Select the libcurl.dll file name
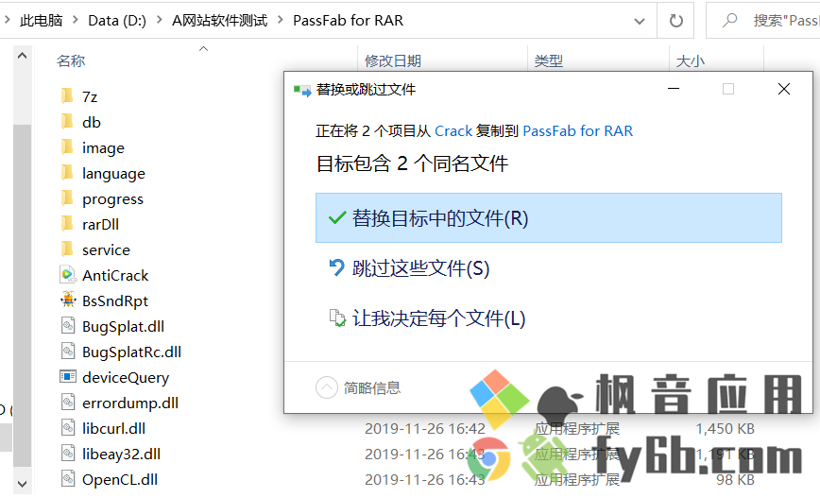Screen dimensions: 820x498 pos(113,428)
